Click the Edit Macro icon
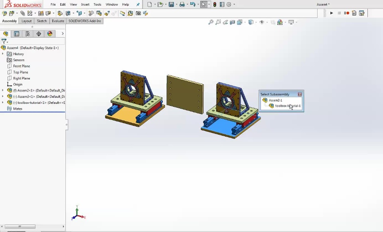 pos(362,13)
